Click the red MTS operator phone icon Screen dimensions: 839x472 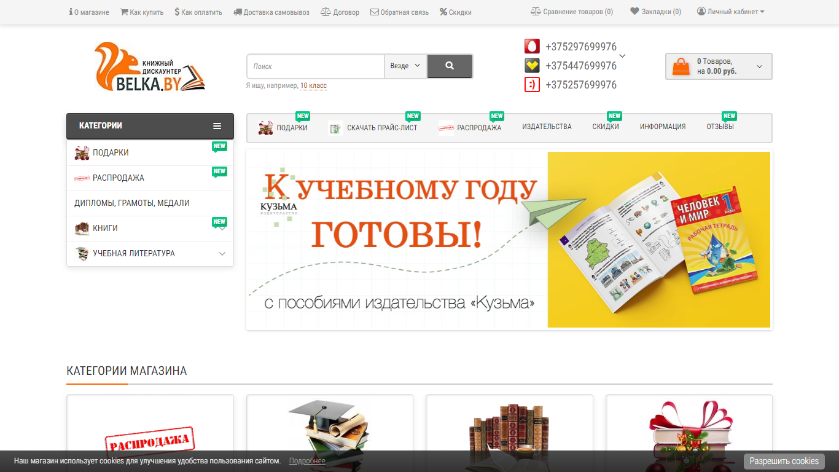(532, 47)
